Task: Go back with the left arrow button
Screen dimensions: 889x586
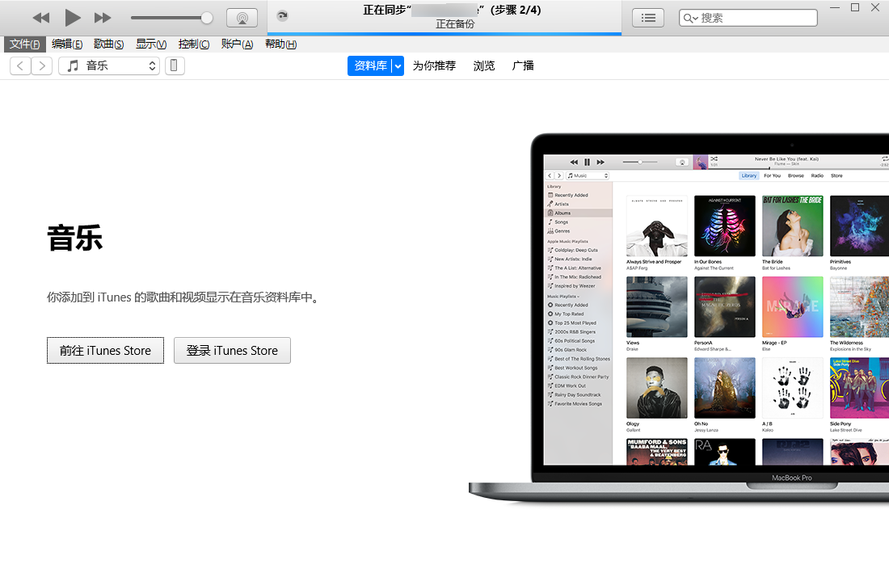Action: coord(20,65)
